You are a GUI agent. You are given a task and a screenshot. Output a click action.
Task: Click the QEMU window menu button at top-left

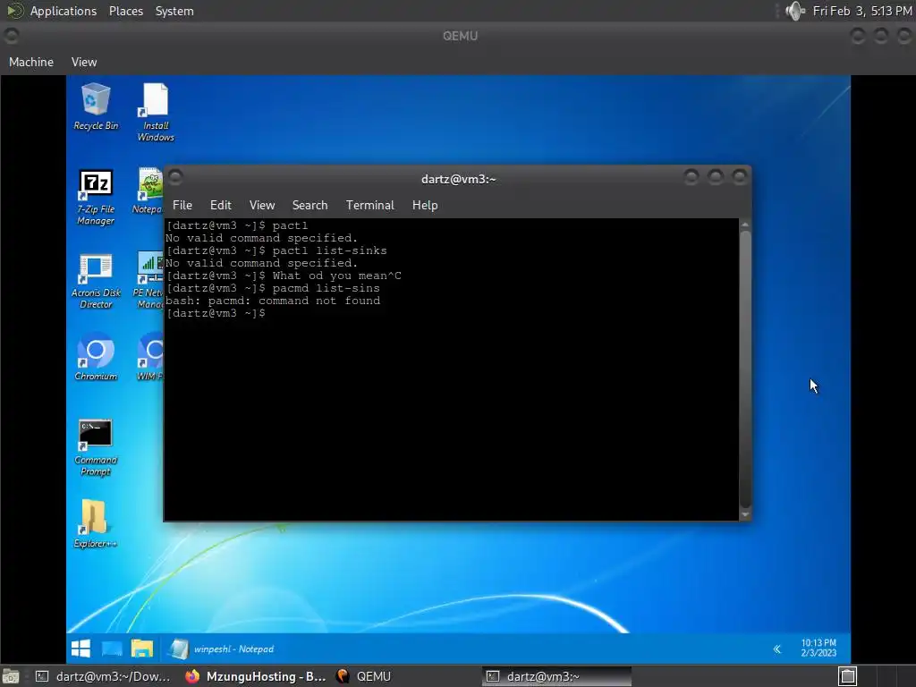[x=11, y=36]
